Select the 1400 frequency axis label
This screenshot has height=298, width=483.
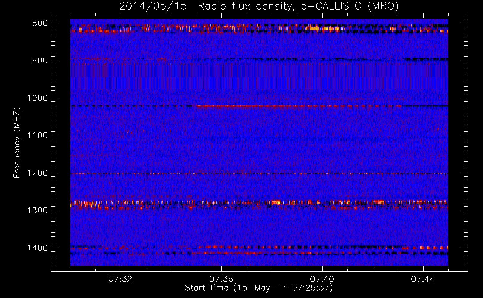37,248
